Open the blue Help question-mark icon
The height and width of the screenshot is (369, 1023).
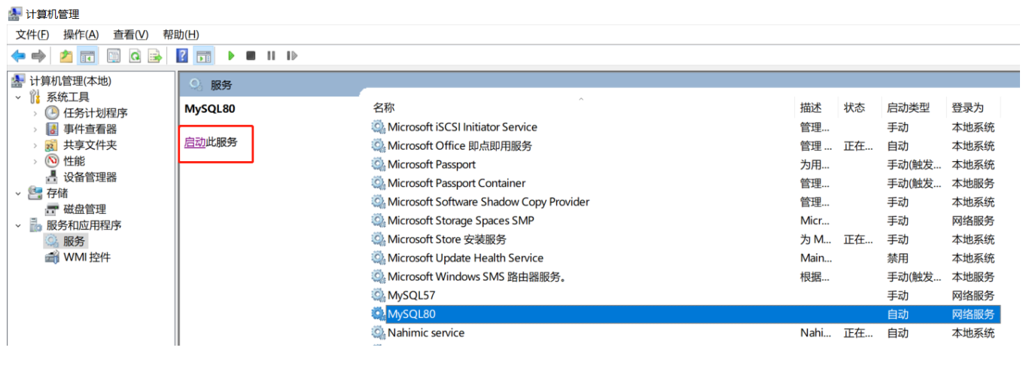click(181, 56)
